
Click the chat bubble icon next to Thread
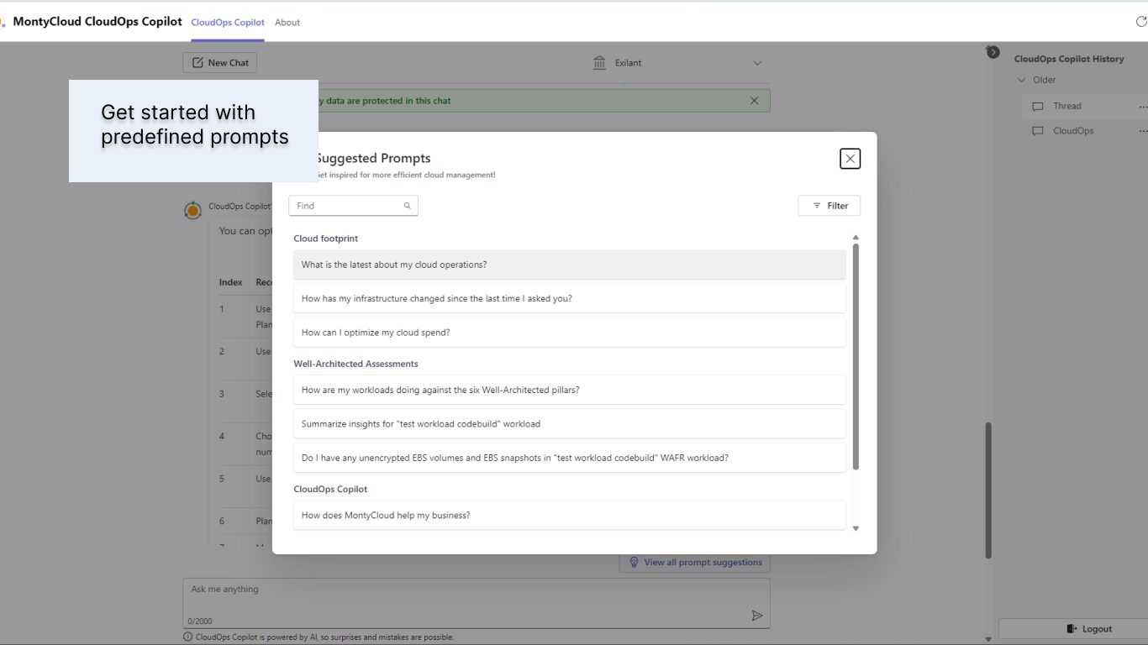click(x=1037, y=107)
